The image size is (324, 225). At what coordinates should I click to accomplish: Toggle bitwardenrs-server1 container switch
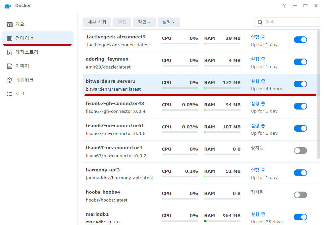300,84
